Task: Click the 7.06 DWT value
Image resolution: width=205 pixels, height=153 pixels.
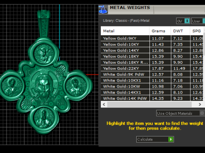Action: 178,86
